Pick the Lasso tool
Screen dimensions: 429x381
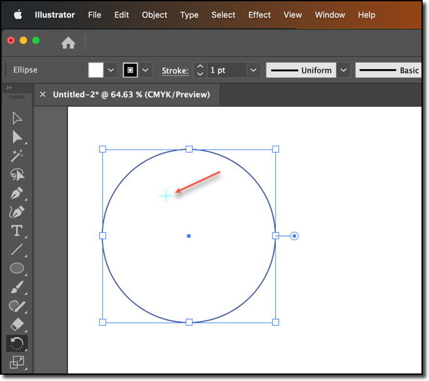[x=17, y=174]
